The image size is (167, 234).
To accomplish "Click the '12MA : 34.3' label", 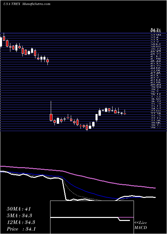I will point(21,222).
